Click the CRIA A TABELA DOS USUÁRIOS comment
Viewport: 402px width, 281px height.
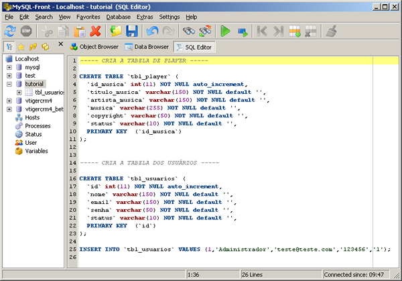(x=149, y=163)
